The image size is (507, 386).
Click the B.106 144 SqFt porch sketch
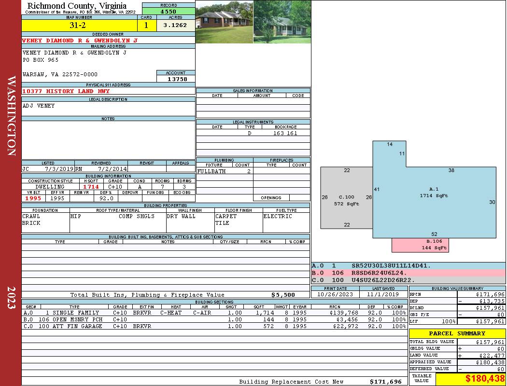pos(421,245)
